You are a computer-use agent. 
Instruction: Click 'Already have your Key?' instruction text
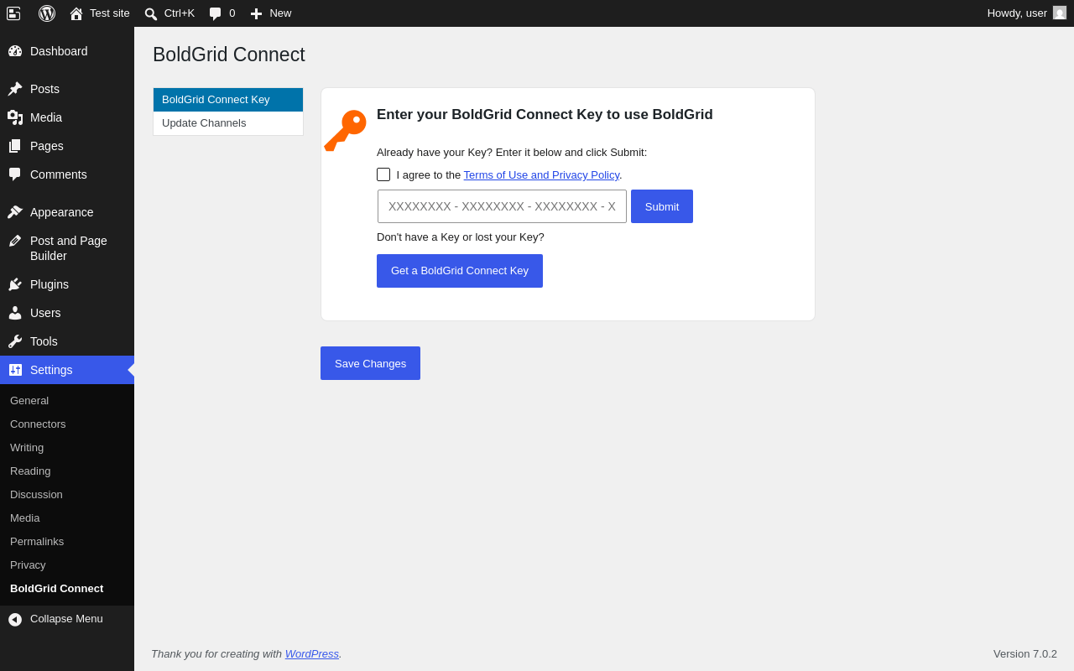512,153
